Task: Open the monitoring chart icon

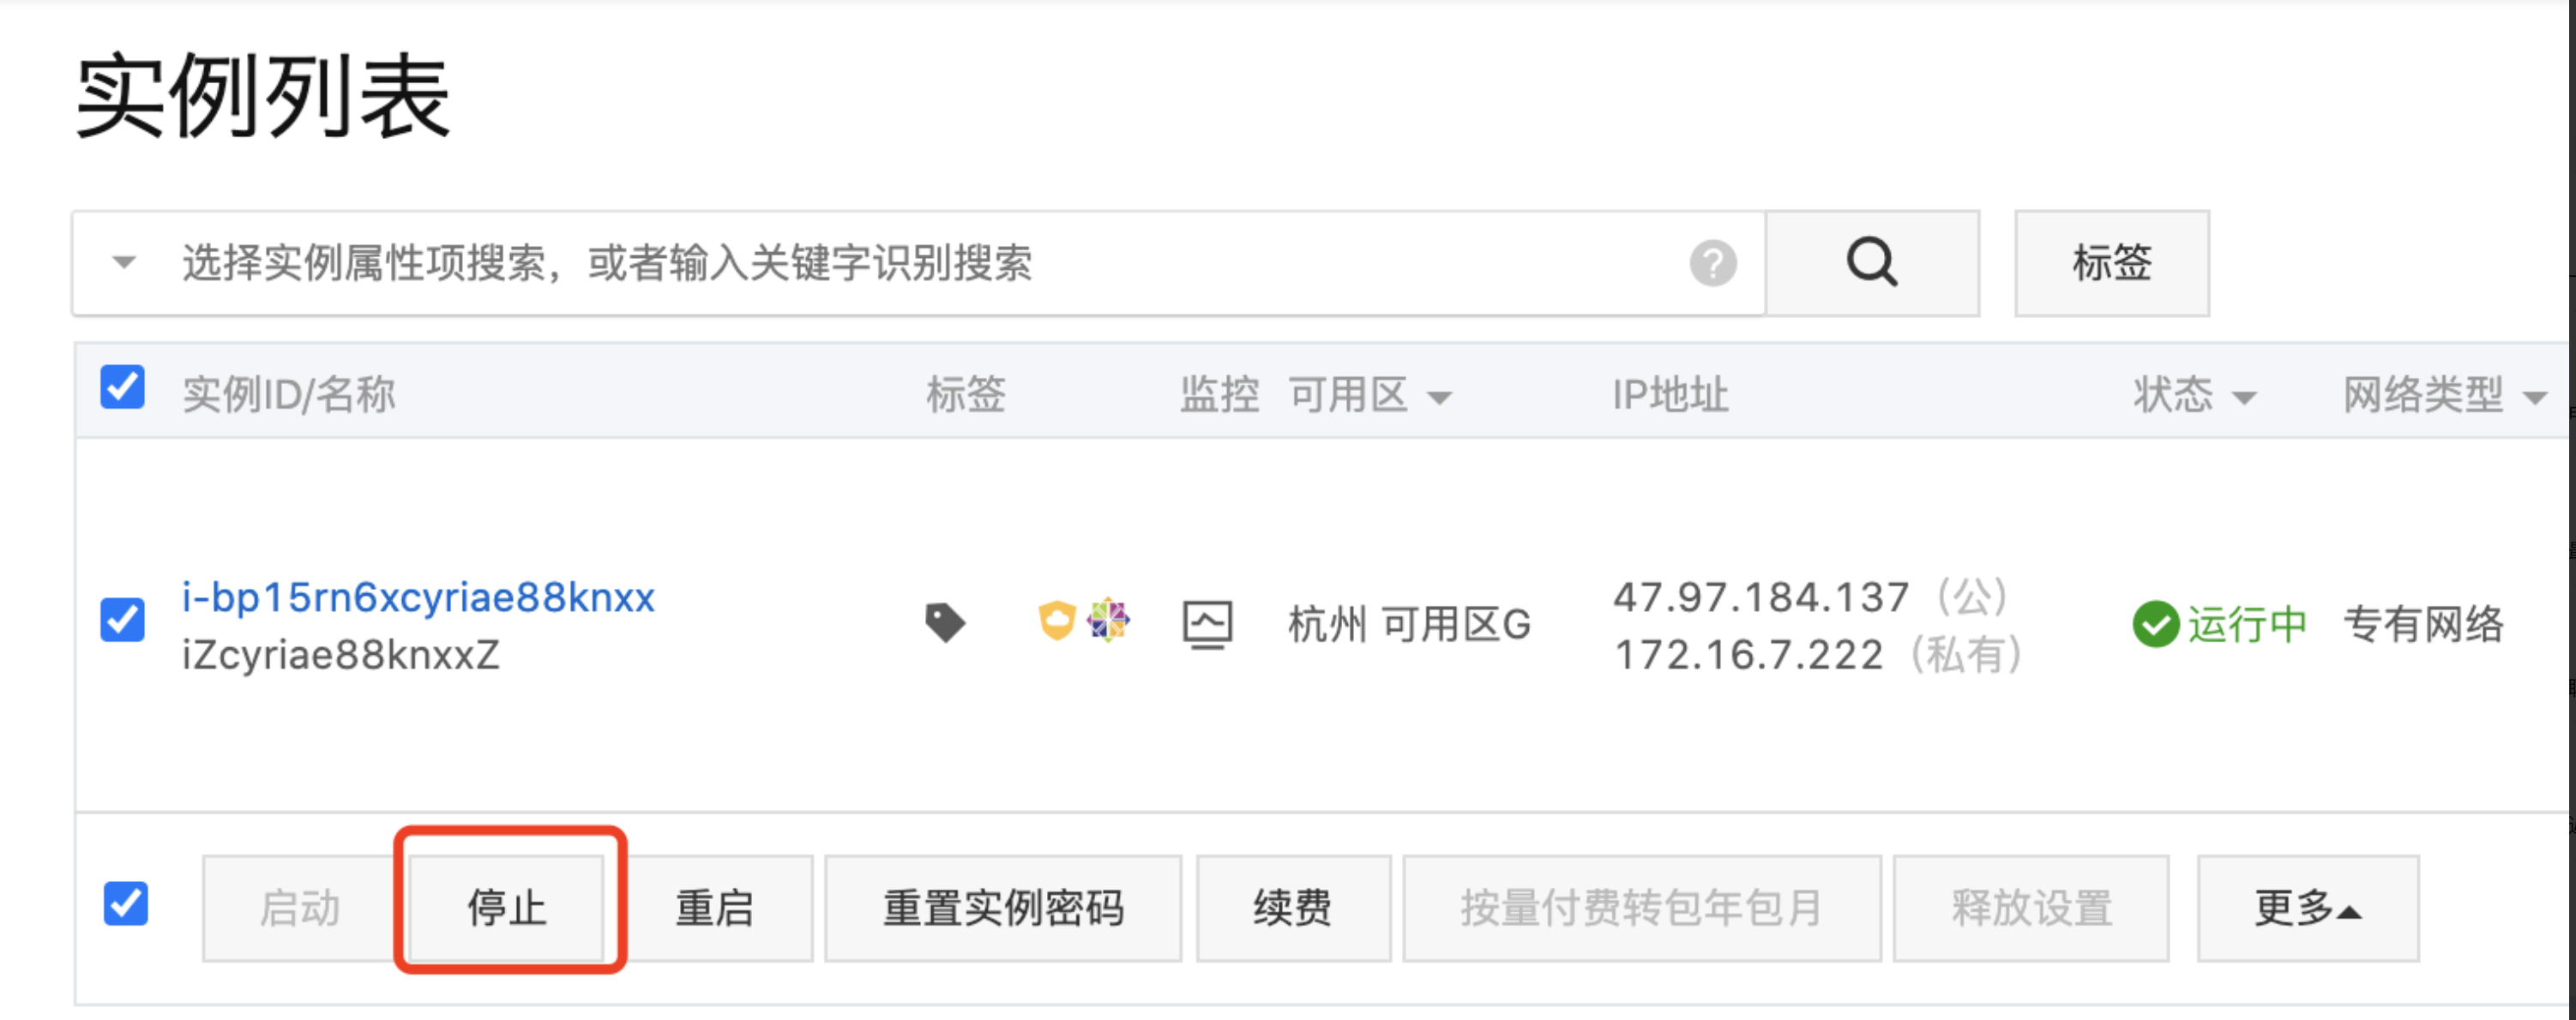Action: 1208,625
